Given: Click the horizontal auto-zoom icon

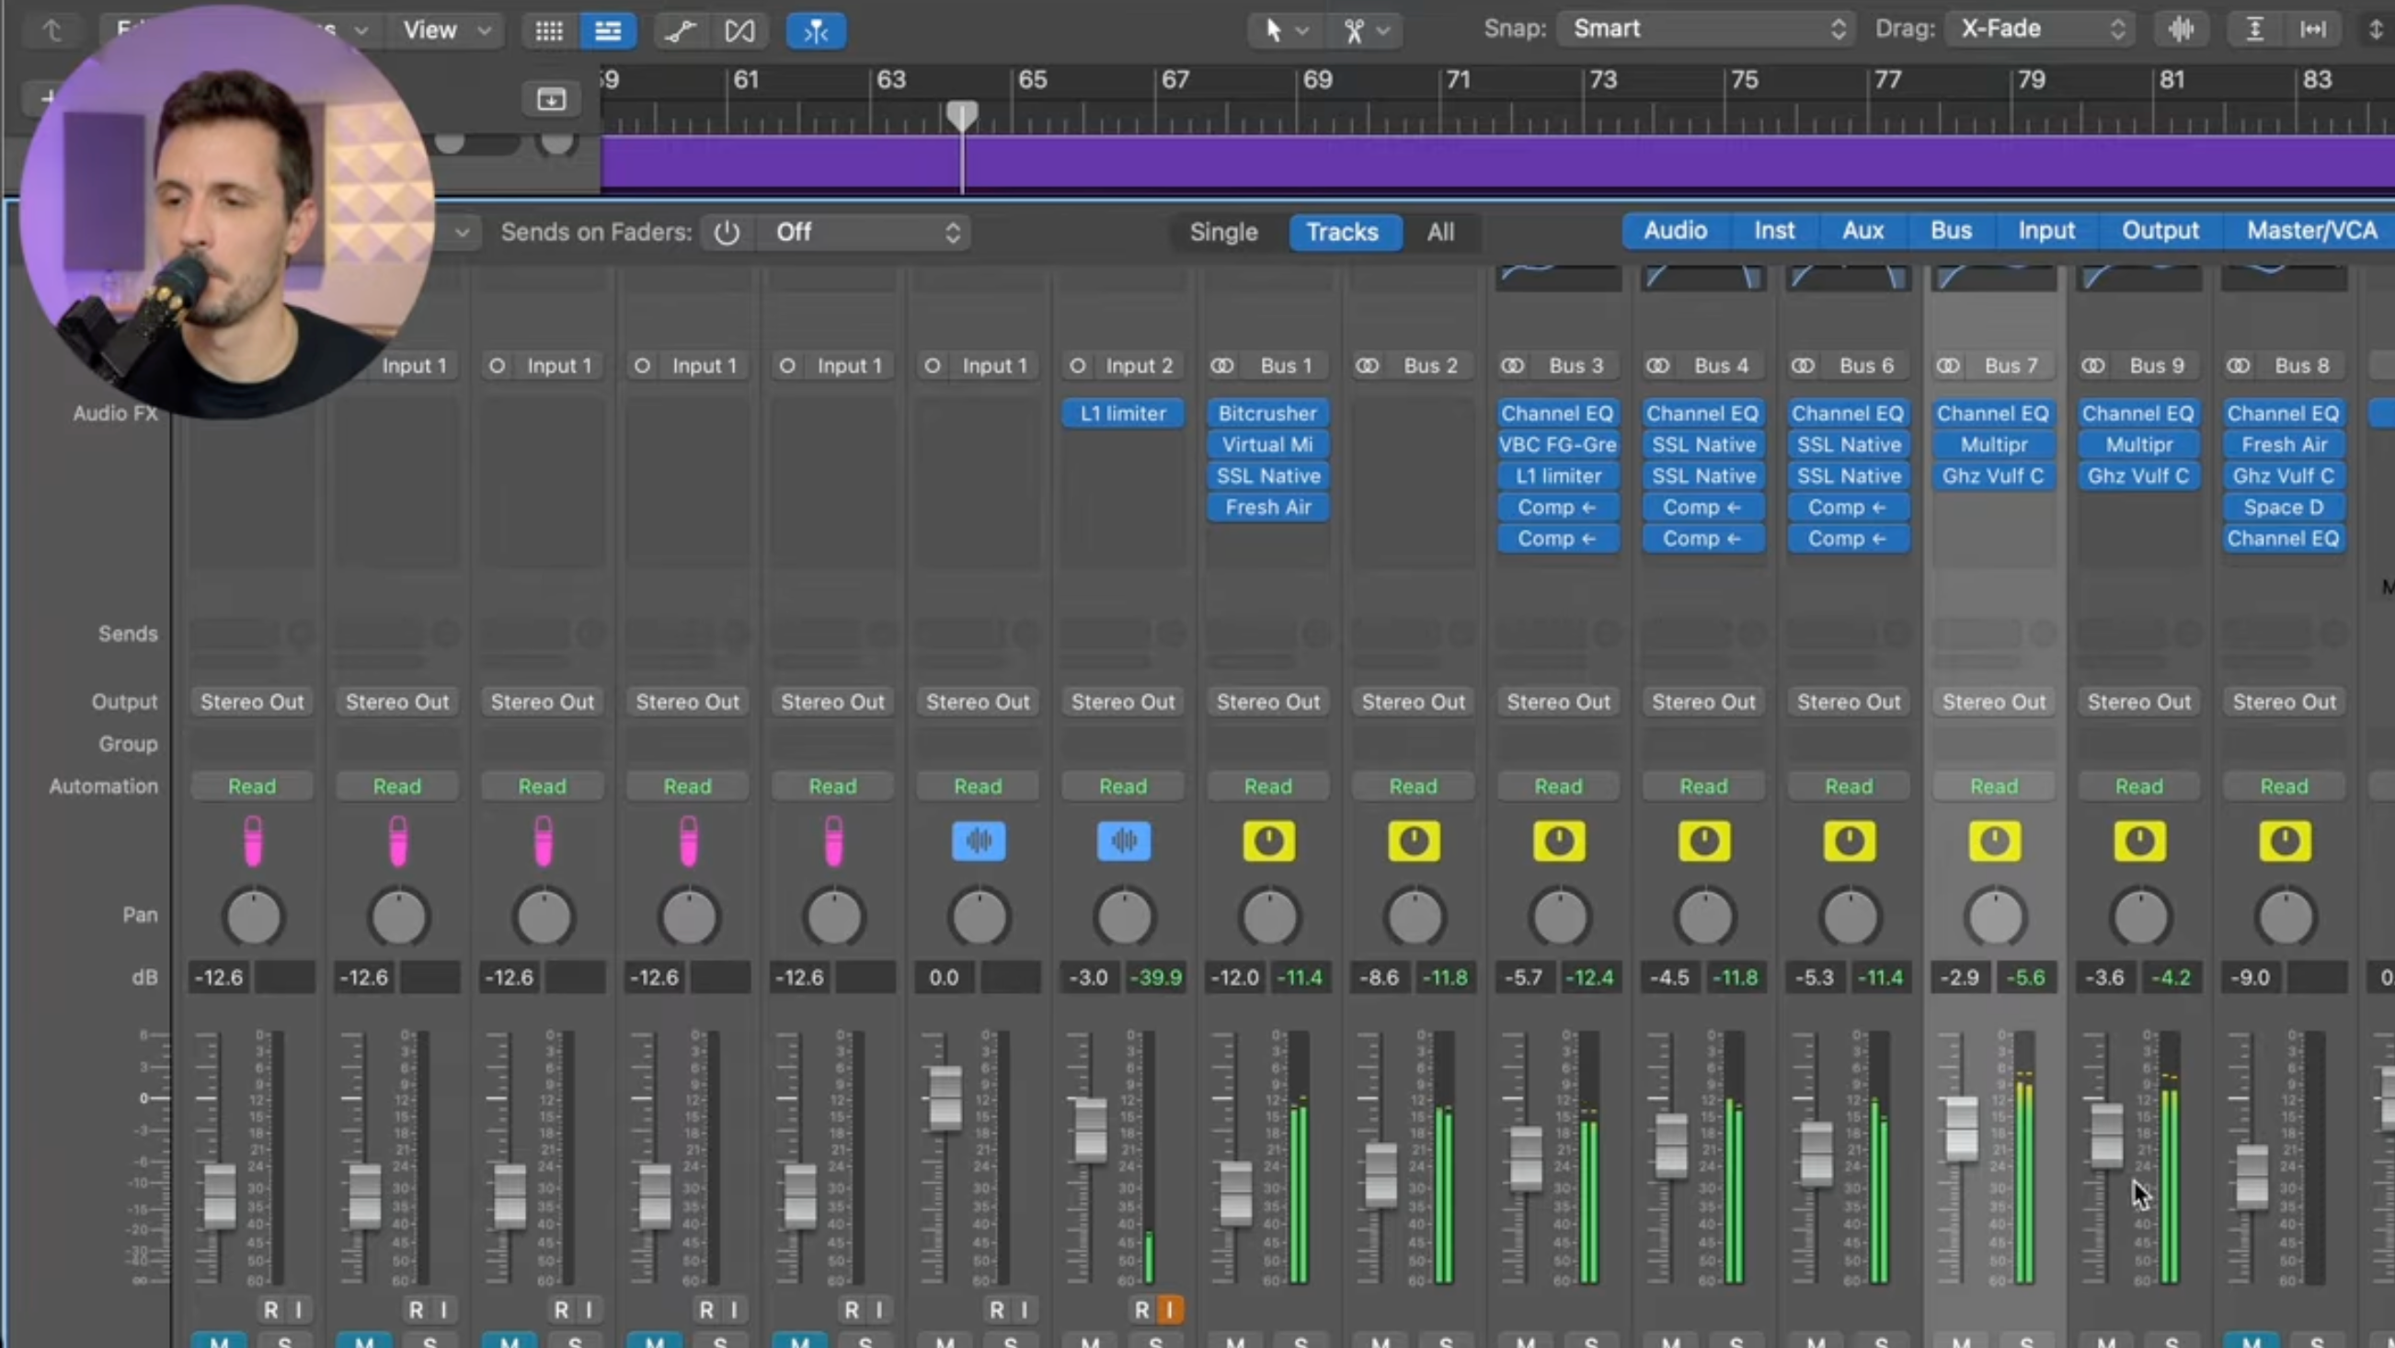Looking at the screenshot, I should [2312, 29].
